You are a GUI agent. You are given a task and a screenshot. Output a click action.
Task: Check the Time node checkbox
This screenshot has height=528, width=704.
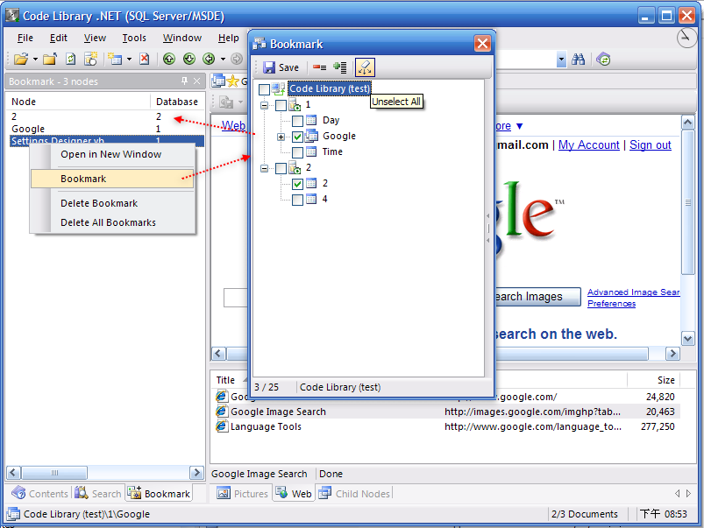(x=297, y=152)
